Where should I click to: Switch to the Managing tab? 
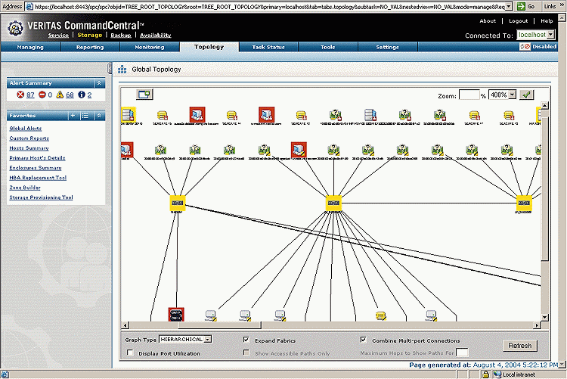coord(30,47)
